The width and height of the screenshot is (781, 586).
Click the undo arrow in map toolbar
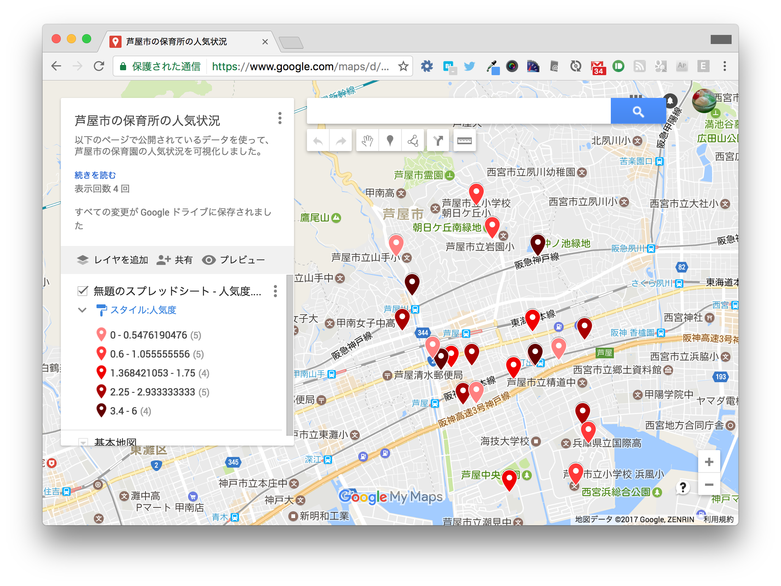(x=318, y=141)
